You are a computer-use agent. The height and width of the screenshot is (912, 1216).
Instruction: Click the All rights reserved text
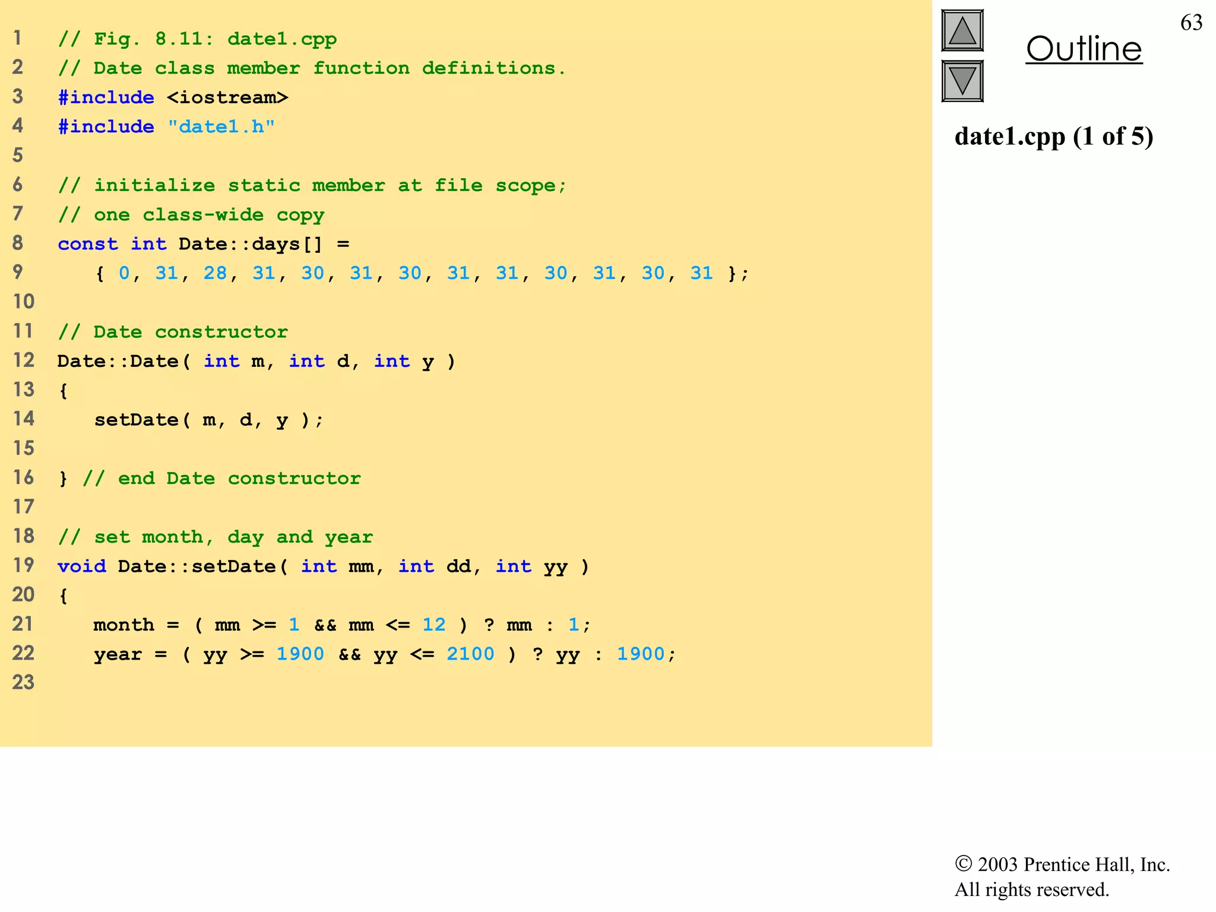(x=1031, y=889)
